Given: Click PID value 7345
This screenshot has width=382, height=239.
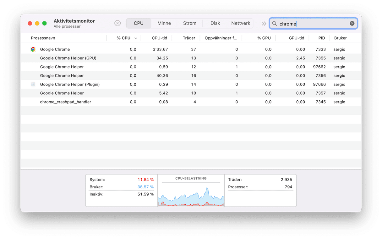Looking at the screenshot, I should pyautogui.click(x=321, y=102).
